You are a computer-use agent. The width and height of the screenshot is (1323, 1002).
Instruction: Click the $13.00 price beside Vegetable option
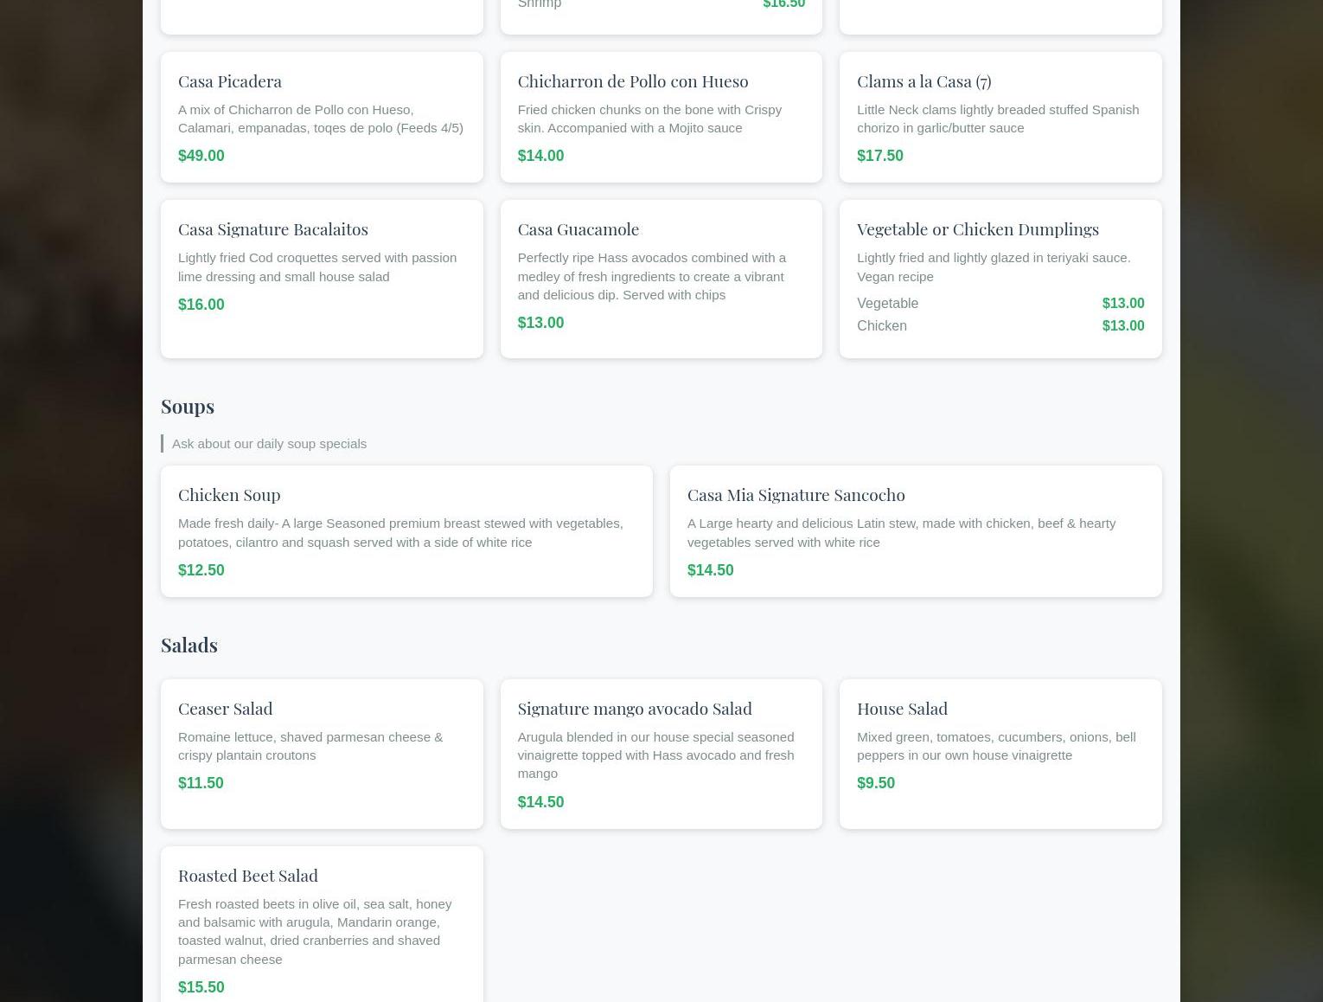point(1123,303)
